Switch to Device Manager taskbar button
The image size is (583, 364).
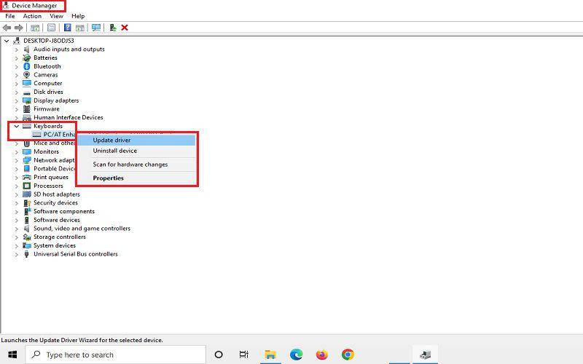coord(425,355)
